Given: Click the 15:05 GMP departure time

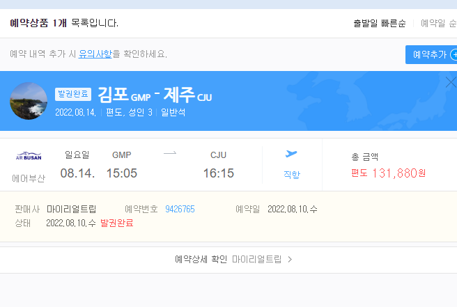Looking at the screenshot, I should (121, 173).
